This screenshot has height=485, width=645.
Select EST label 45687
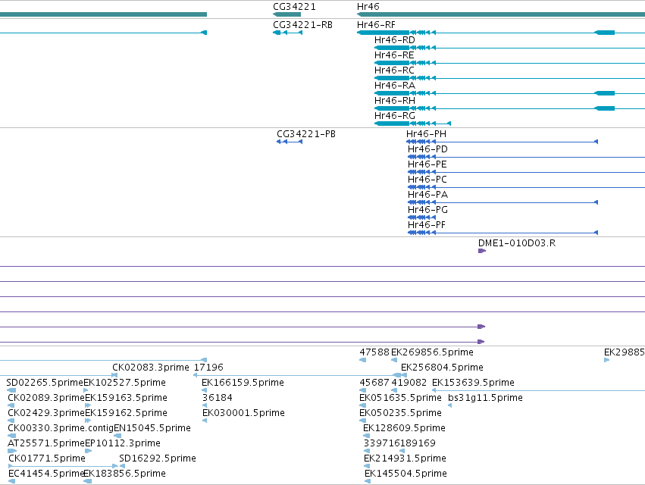pyautogui.click(x=374, y=383)
